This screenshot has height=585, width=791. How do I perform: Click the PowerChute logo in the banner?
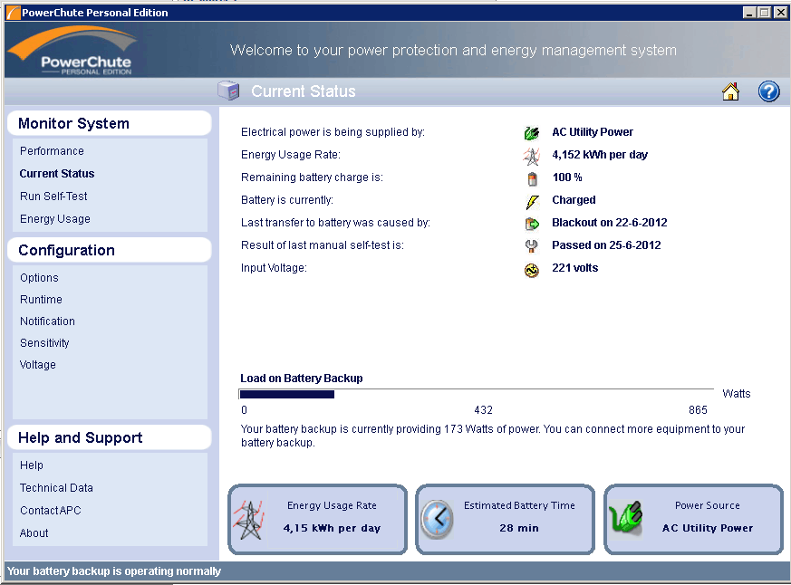(73, 51)
